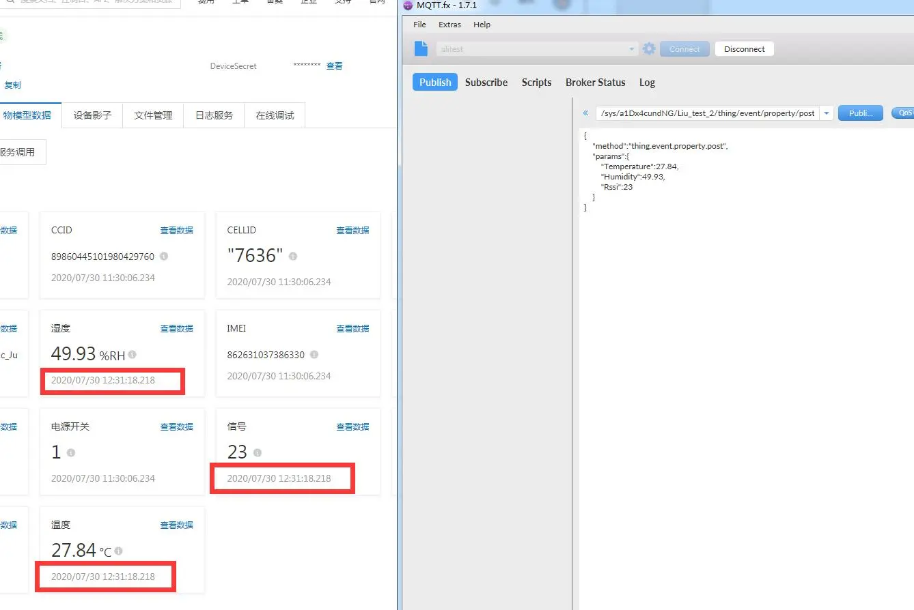Screen dimensions: 914x610
Task: Click info icon beside IMEI number
Action: click(x=314, y=355)
